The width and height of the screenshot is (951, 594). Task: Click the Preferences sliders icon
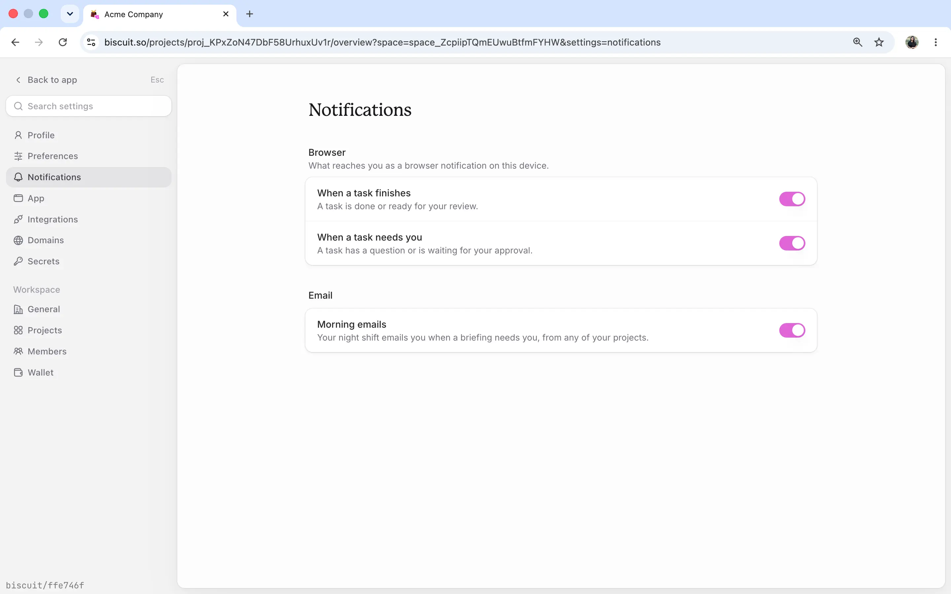pos(18,156)
